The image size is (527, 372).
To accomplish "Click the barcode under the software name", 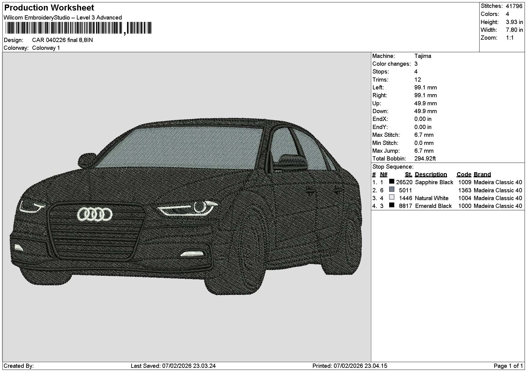I will coord(78,28).
